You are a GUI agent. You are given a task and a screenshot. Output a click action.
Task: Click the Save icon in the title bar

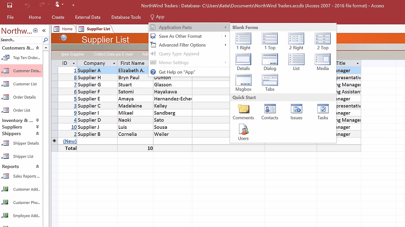click(9, 5)
